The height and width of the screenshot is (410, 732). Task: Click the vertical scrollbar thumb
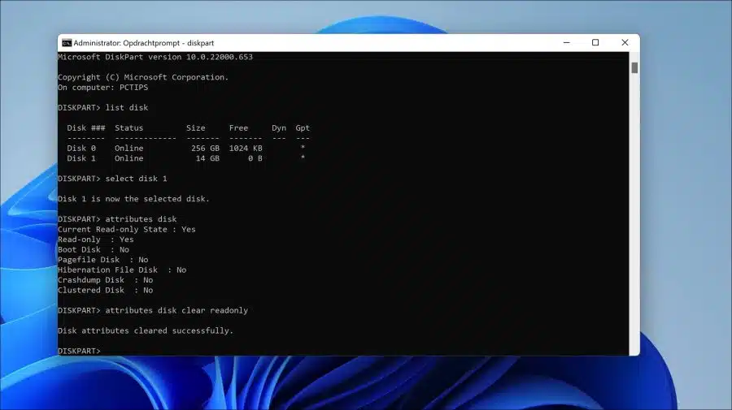(634, 67)
